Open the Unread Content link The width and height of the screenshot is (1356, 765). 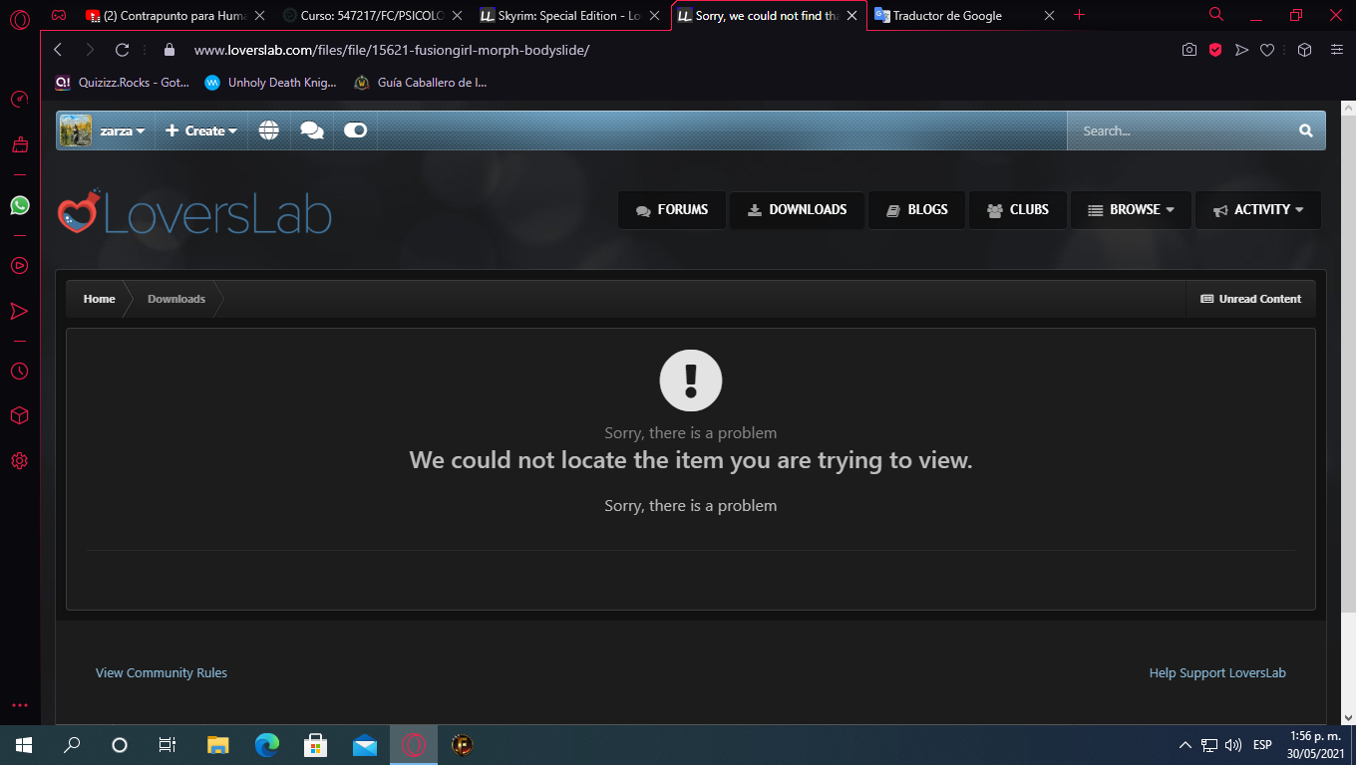[1250, 299]
